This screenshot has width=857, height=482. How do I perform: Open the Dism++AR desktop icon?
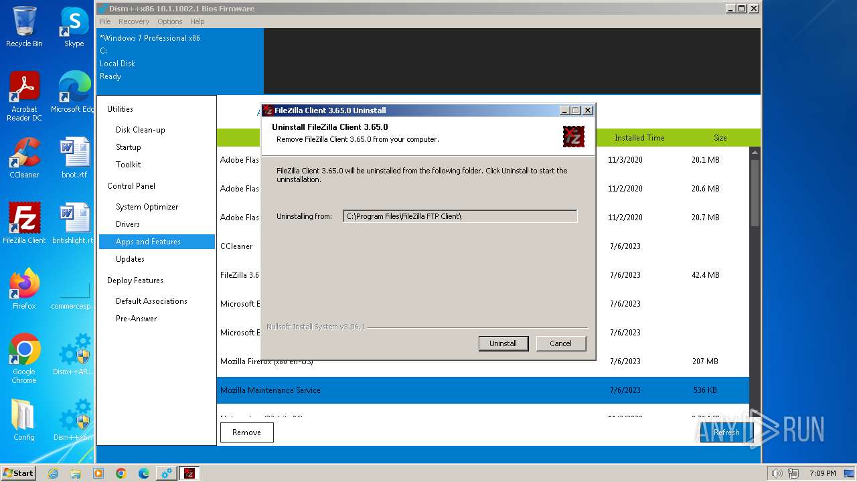pos(74,354)
